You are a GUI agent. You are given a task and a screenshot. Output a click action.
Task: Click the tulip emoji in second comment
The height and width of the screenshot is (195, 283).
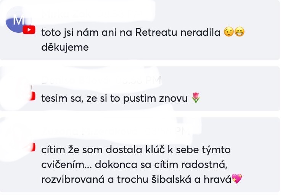[x=196, y=97]
